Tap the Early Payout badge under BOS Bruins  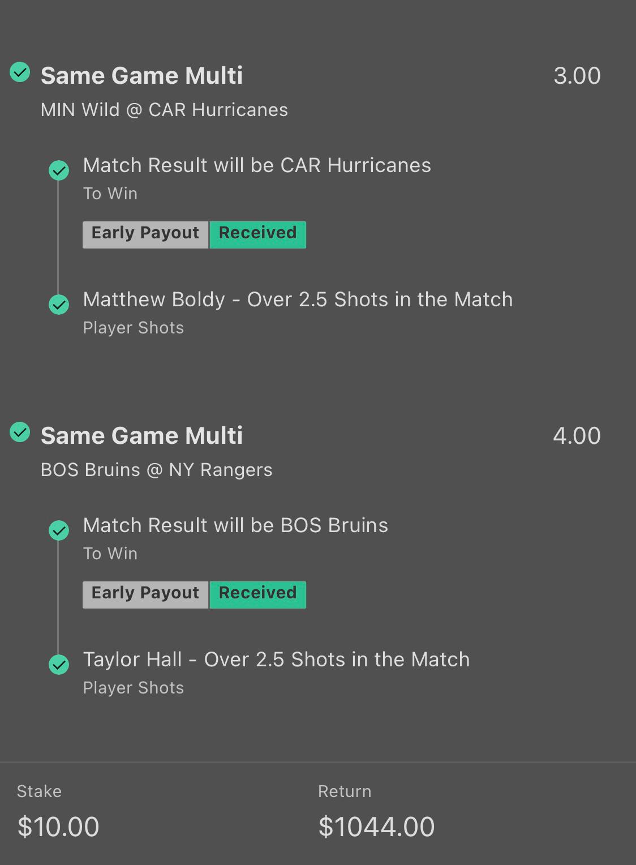(145, 594)
